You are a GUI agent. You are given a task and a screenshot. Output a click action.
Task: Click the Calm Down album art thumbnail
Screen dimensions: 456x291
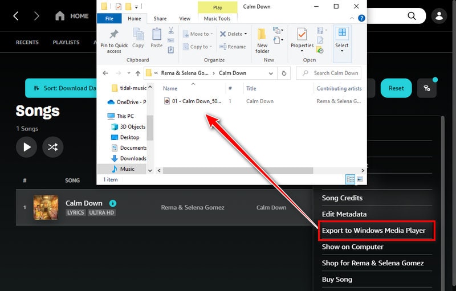coord(46,207)
